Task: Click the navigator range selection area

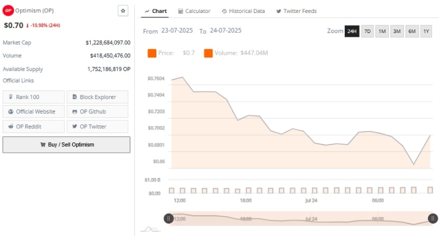Action: [x=301, y=218]
